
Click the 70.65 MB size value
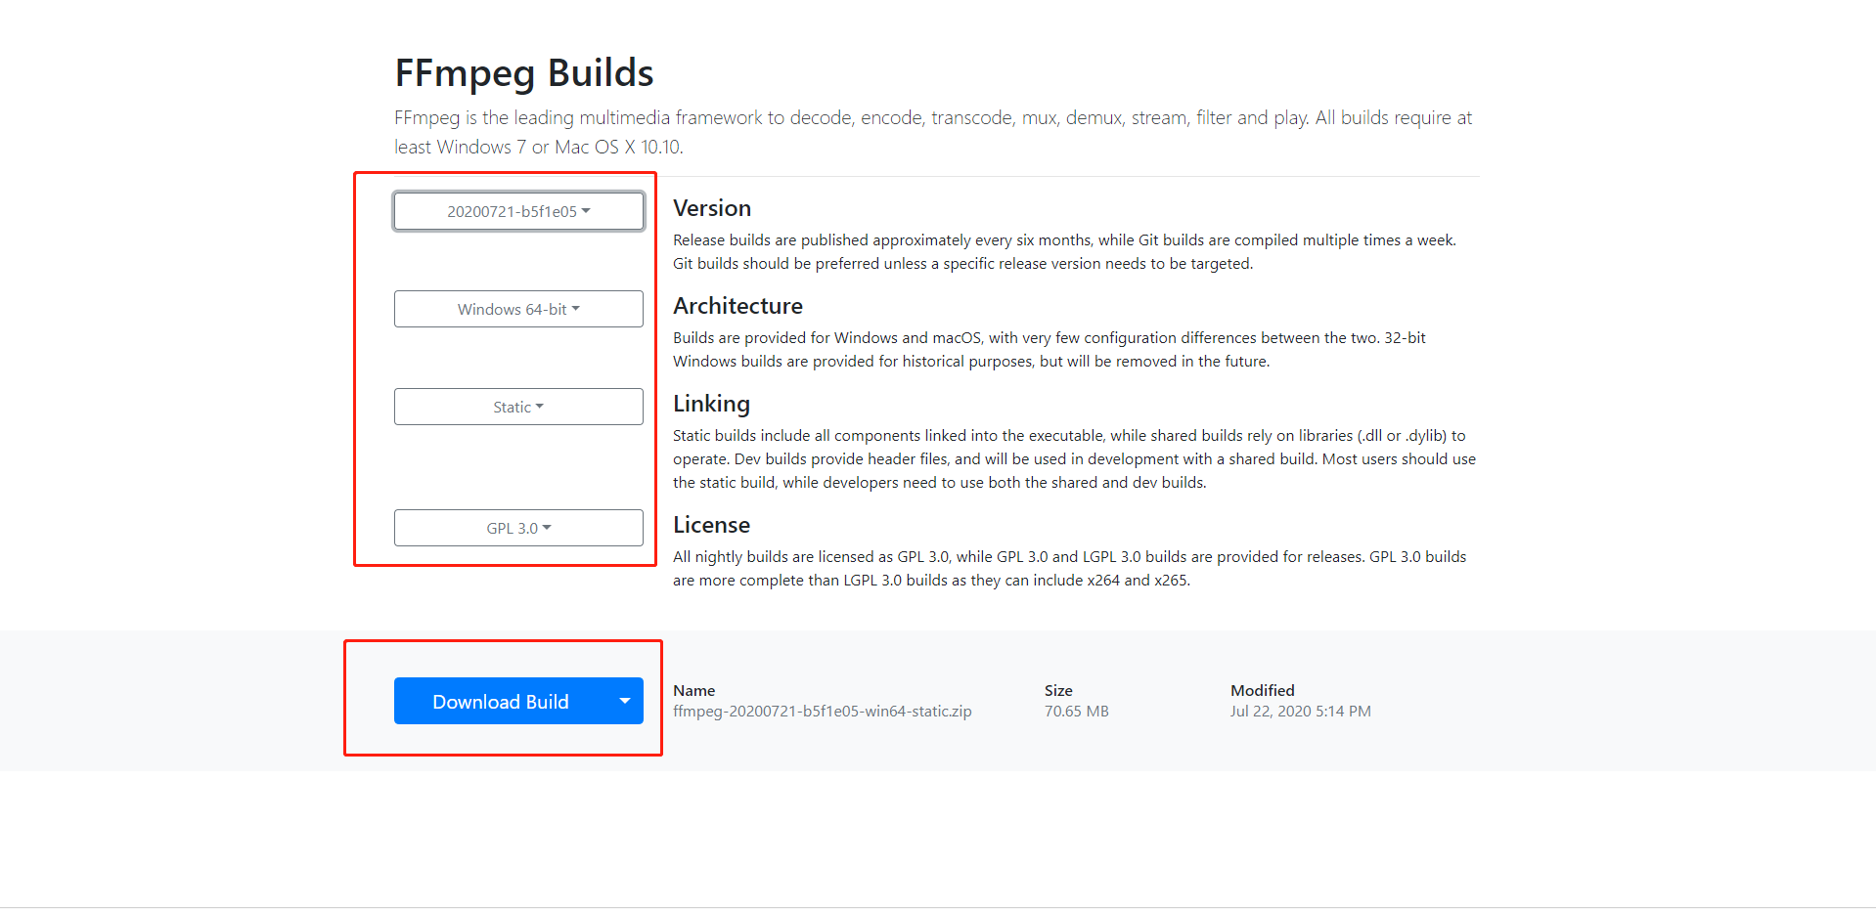[x=1077, y=712]
